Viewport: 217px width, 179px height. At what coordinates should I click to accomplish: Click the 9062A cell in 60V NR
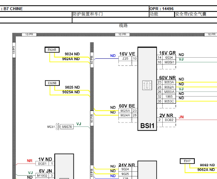tap(169, 87)
